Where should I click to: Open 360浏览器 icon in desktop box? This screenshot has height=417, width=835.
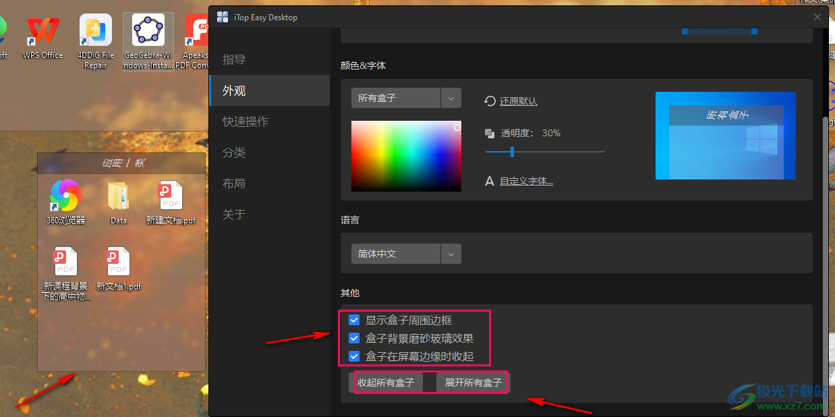click(x=65, y=202)
